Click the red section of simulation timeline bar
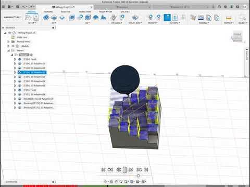 tap(50, 186)
